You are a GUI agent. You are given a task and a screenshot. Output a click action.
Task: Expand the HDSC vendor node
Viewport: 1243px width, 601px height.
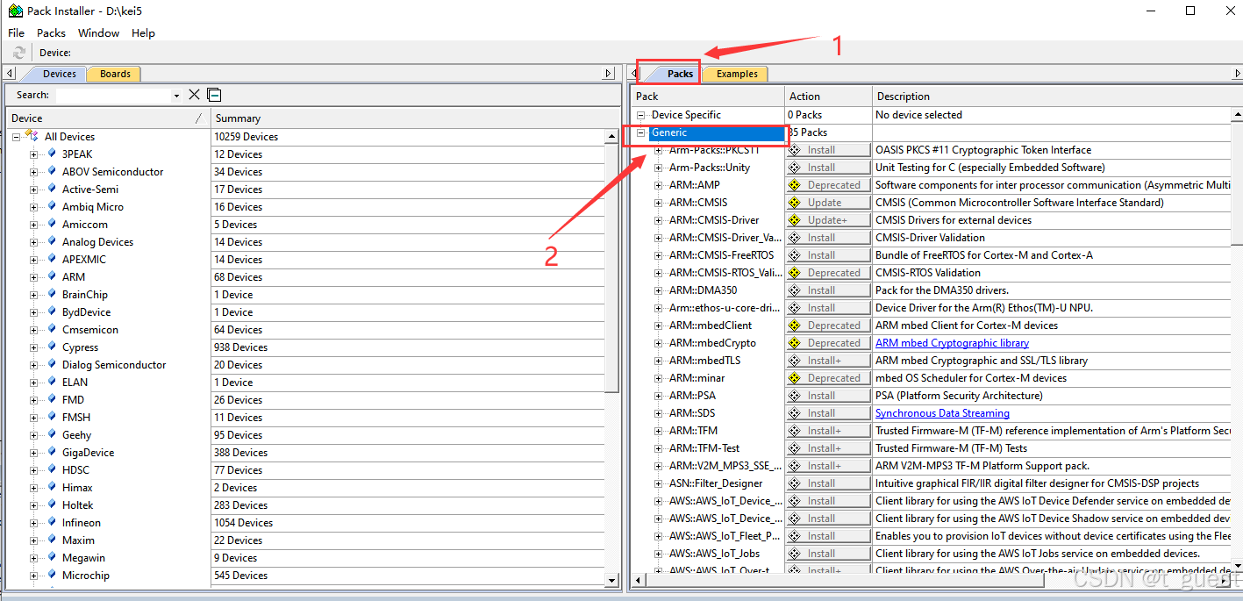[33, 469]
